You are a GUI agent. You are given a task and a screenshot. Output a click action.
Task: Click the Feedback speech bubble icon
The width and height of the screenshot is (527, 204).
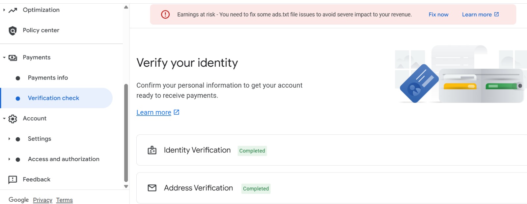click(x=13, y=180)
